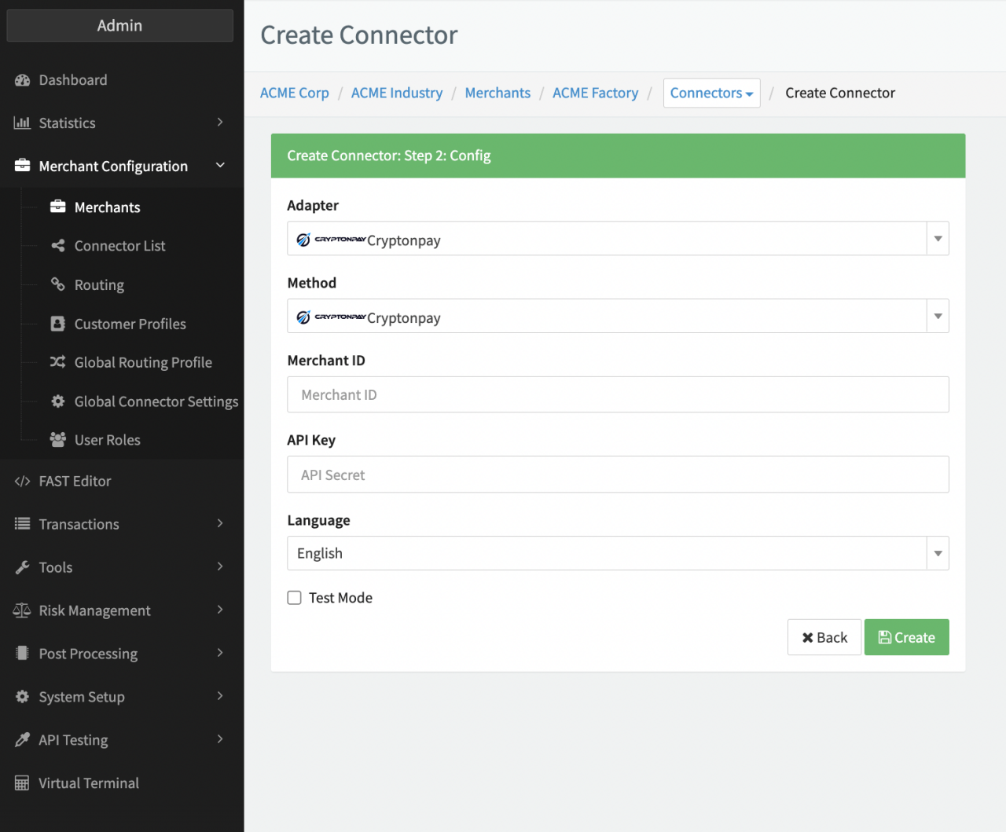Click into the Merchant ID field

tap(618, 395)
